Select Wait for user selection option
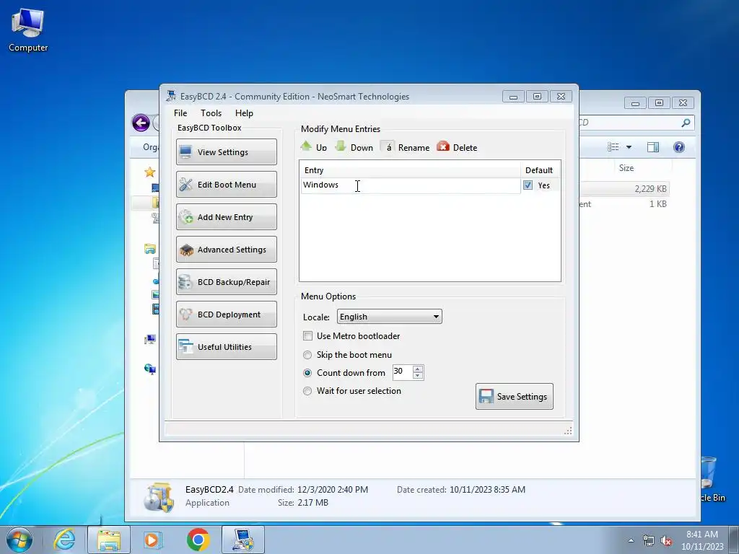The height and width of the screenshot is (554, 739). click(x=307, y=391)
